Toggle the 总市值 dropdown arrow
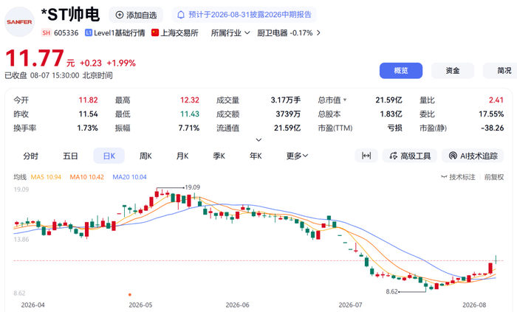 pyautogui.click(x=345, y=100)
